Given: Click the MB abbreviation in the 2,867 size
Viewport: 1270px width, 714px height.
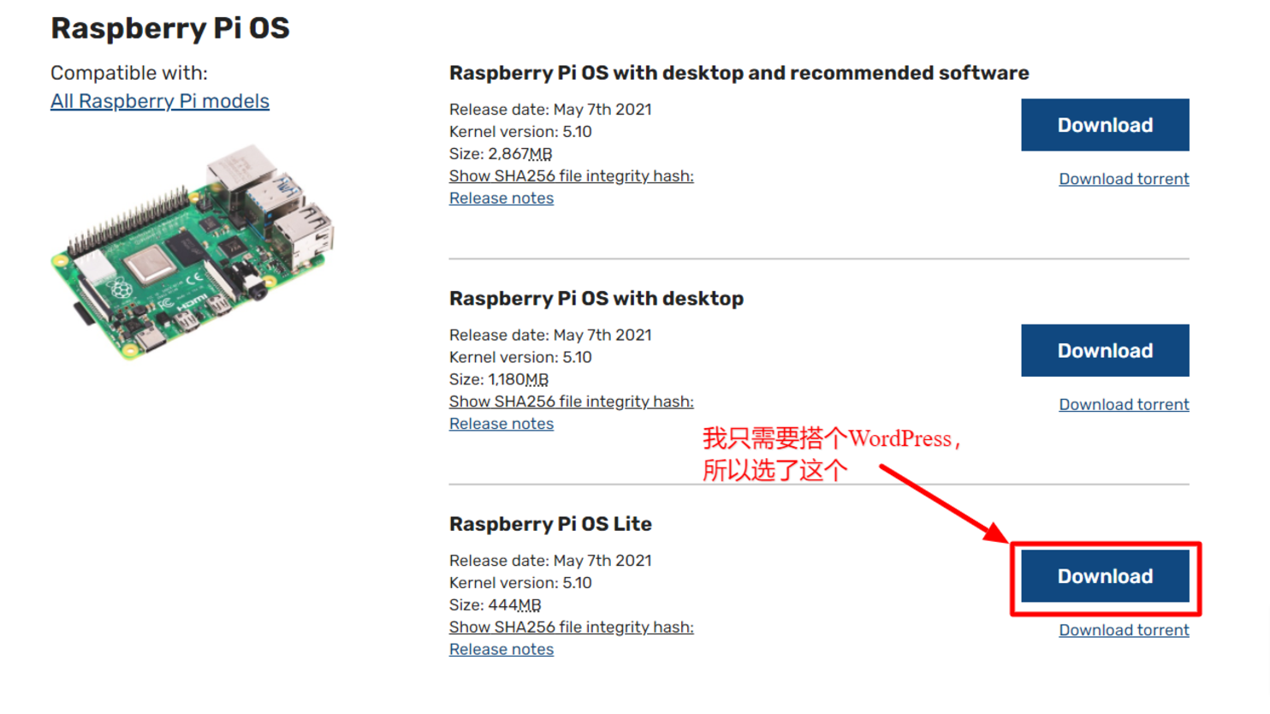Looking at the screenshot, I should coord(540,154).
